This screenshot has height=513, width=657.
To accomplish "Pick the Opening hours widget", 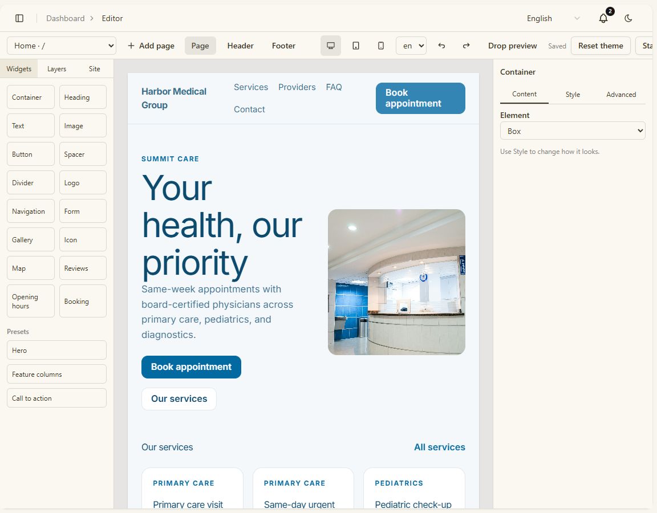I will pyautogui.click(x=31, y=301).
